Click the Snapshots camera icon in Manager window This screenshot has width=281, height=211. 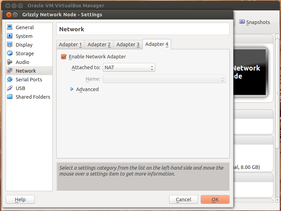point(242,22)
